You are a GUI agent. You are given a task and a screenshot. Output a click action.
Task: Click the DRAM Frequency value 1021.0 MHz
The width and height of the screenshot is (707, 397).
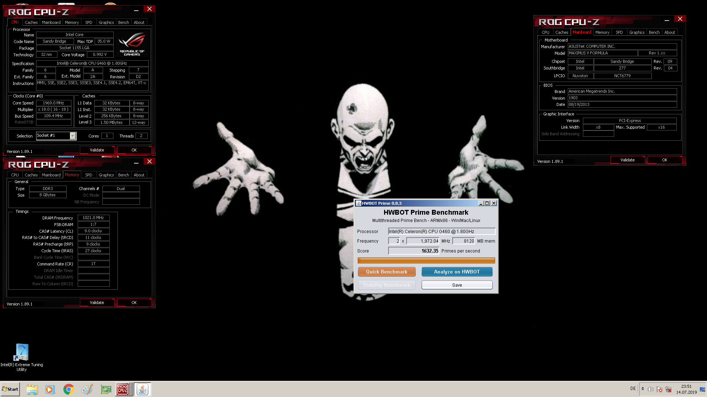point(94,218)
